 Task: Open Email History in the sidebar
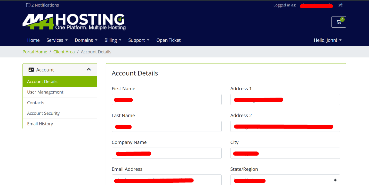point(40,124)
